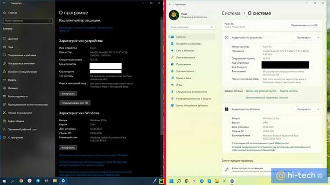Open Память in the dark settings sidebar
The width and height of the screenshot is (330, 185).
tap(12, 80)
